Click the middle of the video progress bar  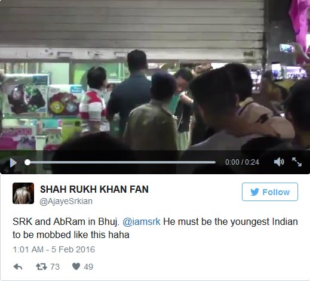click(121, 162)
